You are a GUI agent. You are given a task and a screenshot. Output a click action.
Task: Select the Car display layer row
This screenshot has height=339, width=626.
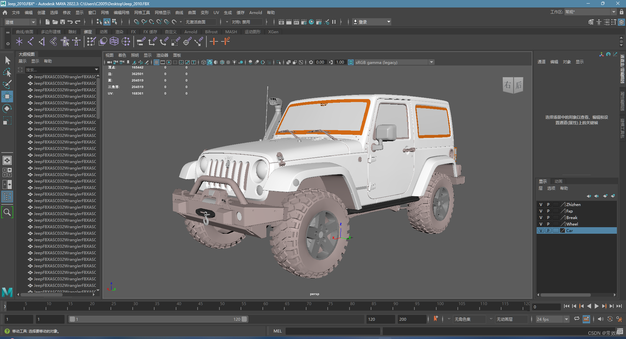pyautogui.click(x=576, y=231)
